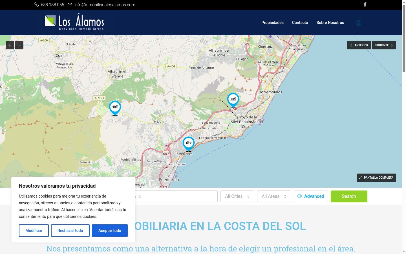The width and height of the screenshot is (406, 254).
Task: Open Sobre Nosotros menu item
Action: tap(330, 23)
